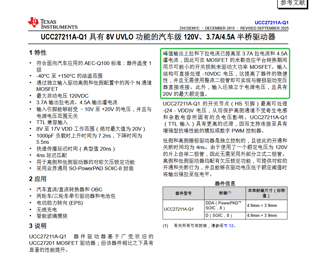This screenshot has height=257, width=316.
Task: Click the bullet starting '符合面向汽车应用的 AEC-Q100'
Action: pos(94,66)
